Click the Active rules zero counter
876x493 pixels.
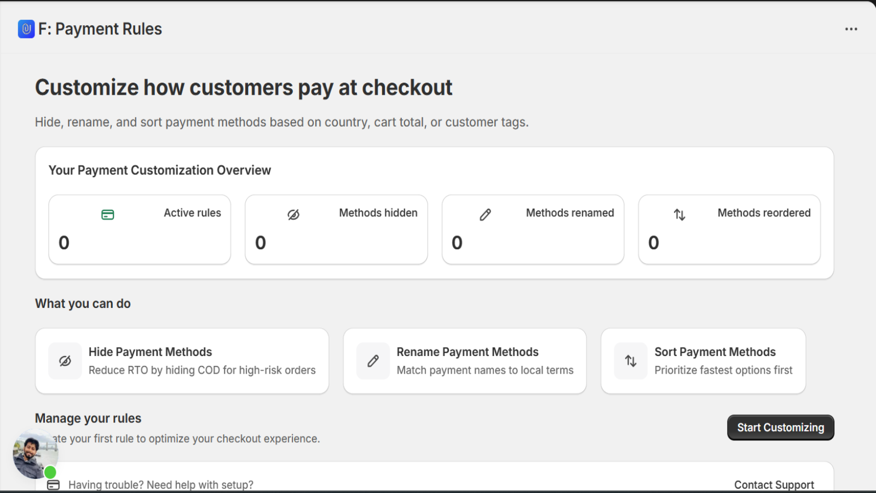click(x=64, y=243)
